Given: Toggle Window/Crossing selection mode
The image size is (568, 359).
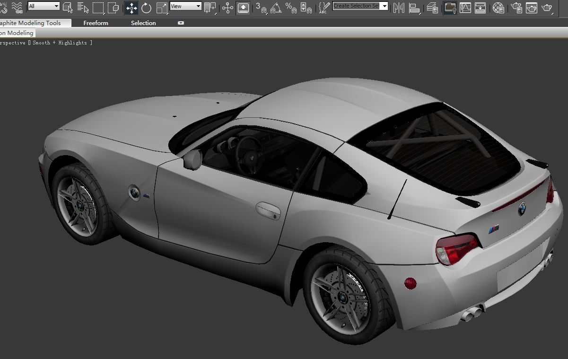Looking at the screenshot, I should pyautogui.click(x=113, y=7).
